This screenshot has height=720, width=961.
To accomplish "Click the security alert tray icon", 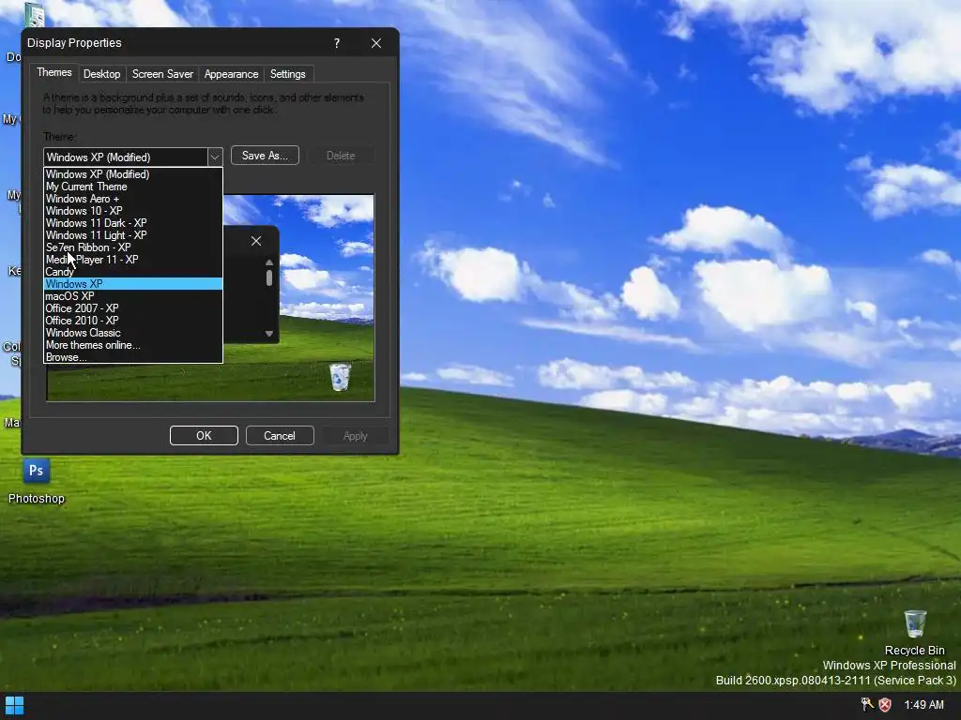I will [885, 705].
